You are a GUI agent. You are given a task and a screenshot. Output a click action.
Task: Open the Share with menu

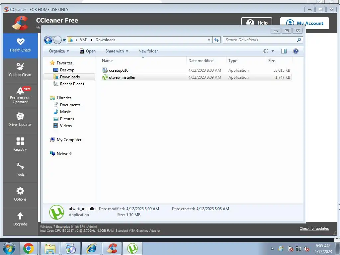click(x=117, y=51)
